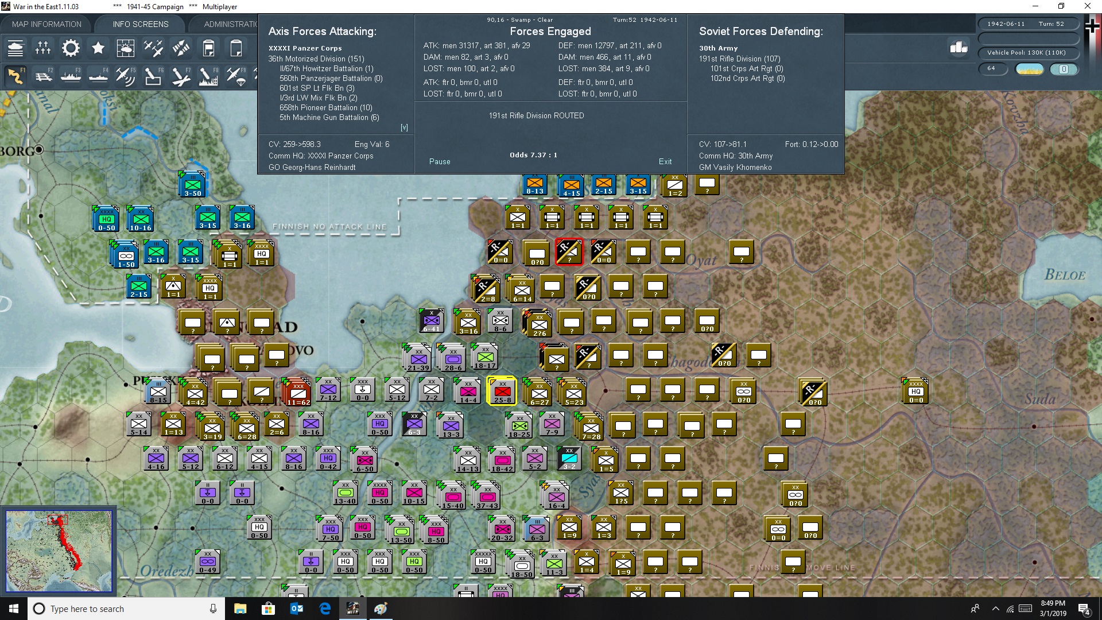Viewport: 1102px width, 620px height.
Task: Select F1 move mode arrow icon
Action: tap(15, 76)
